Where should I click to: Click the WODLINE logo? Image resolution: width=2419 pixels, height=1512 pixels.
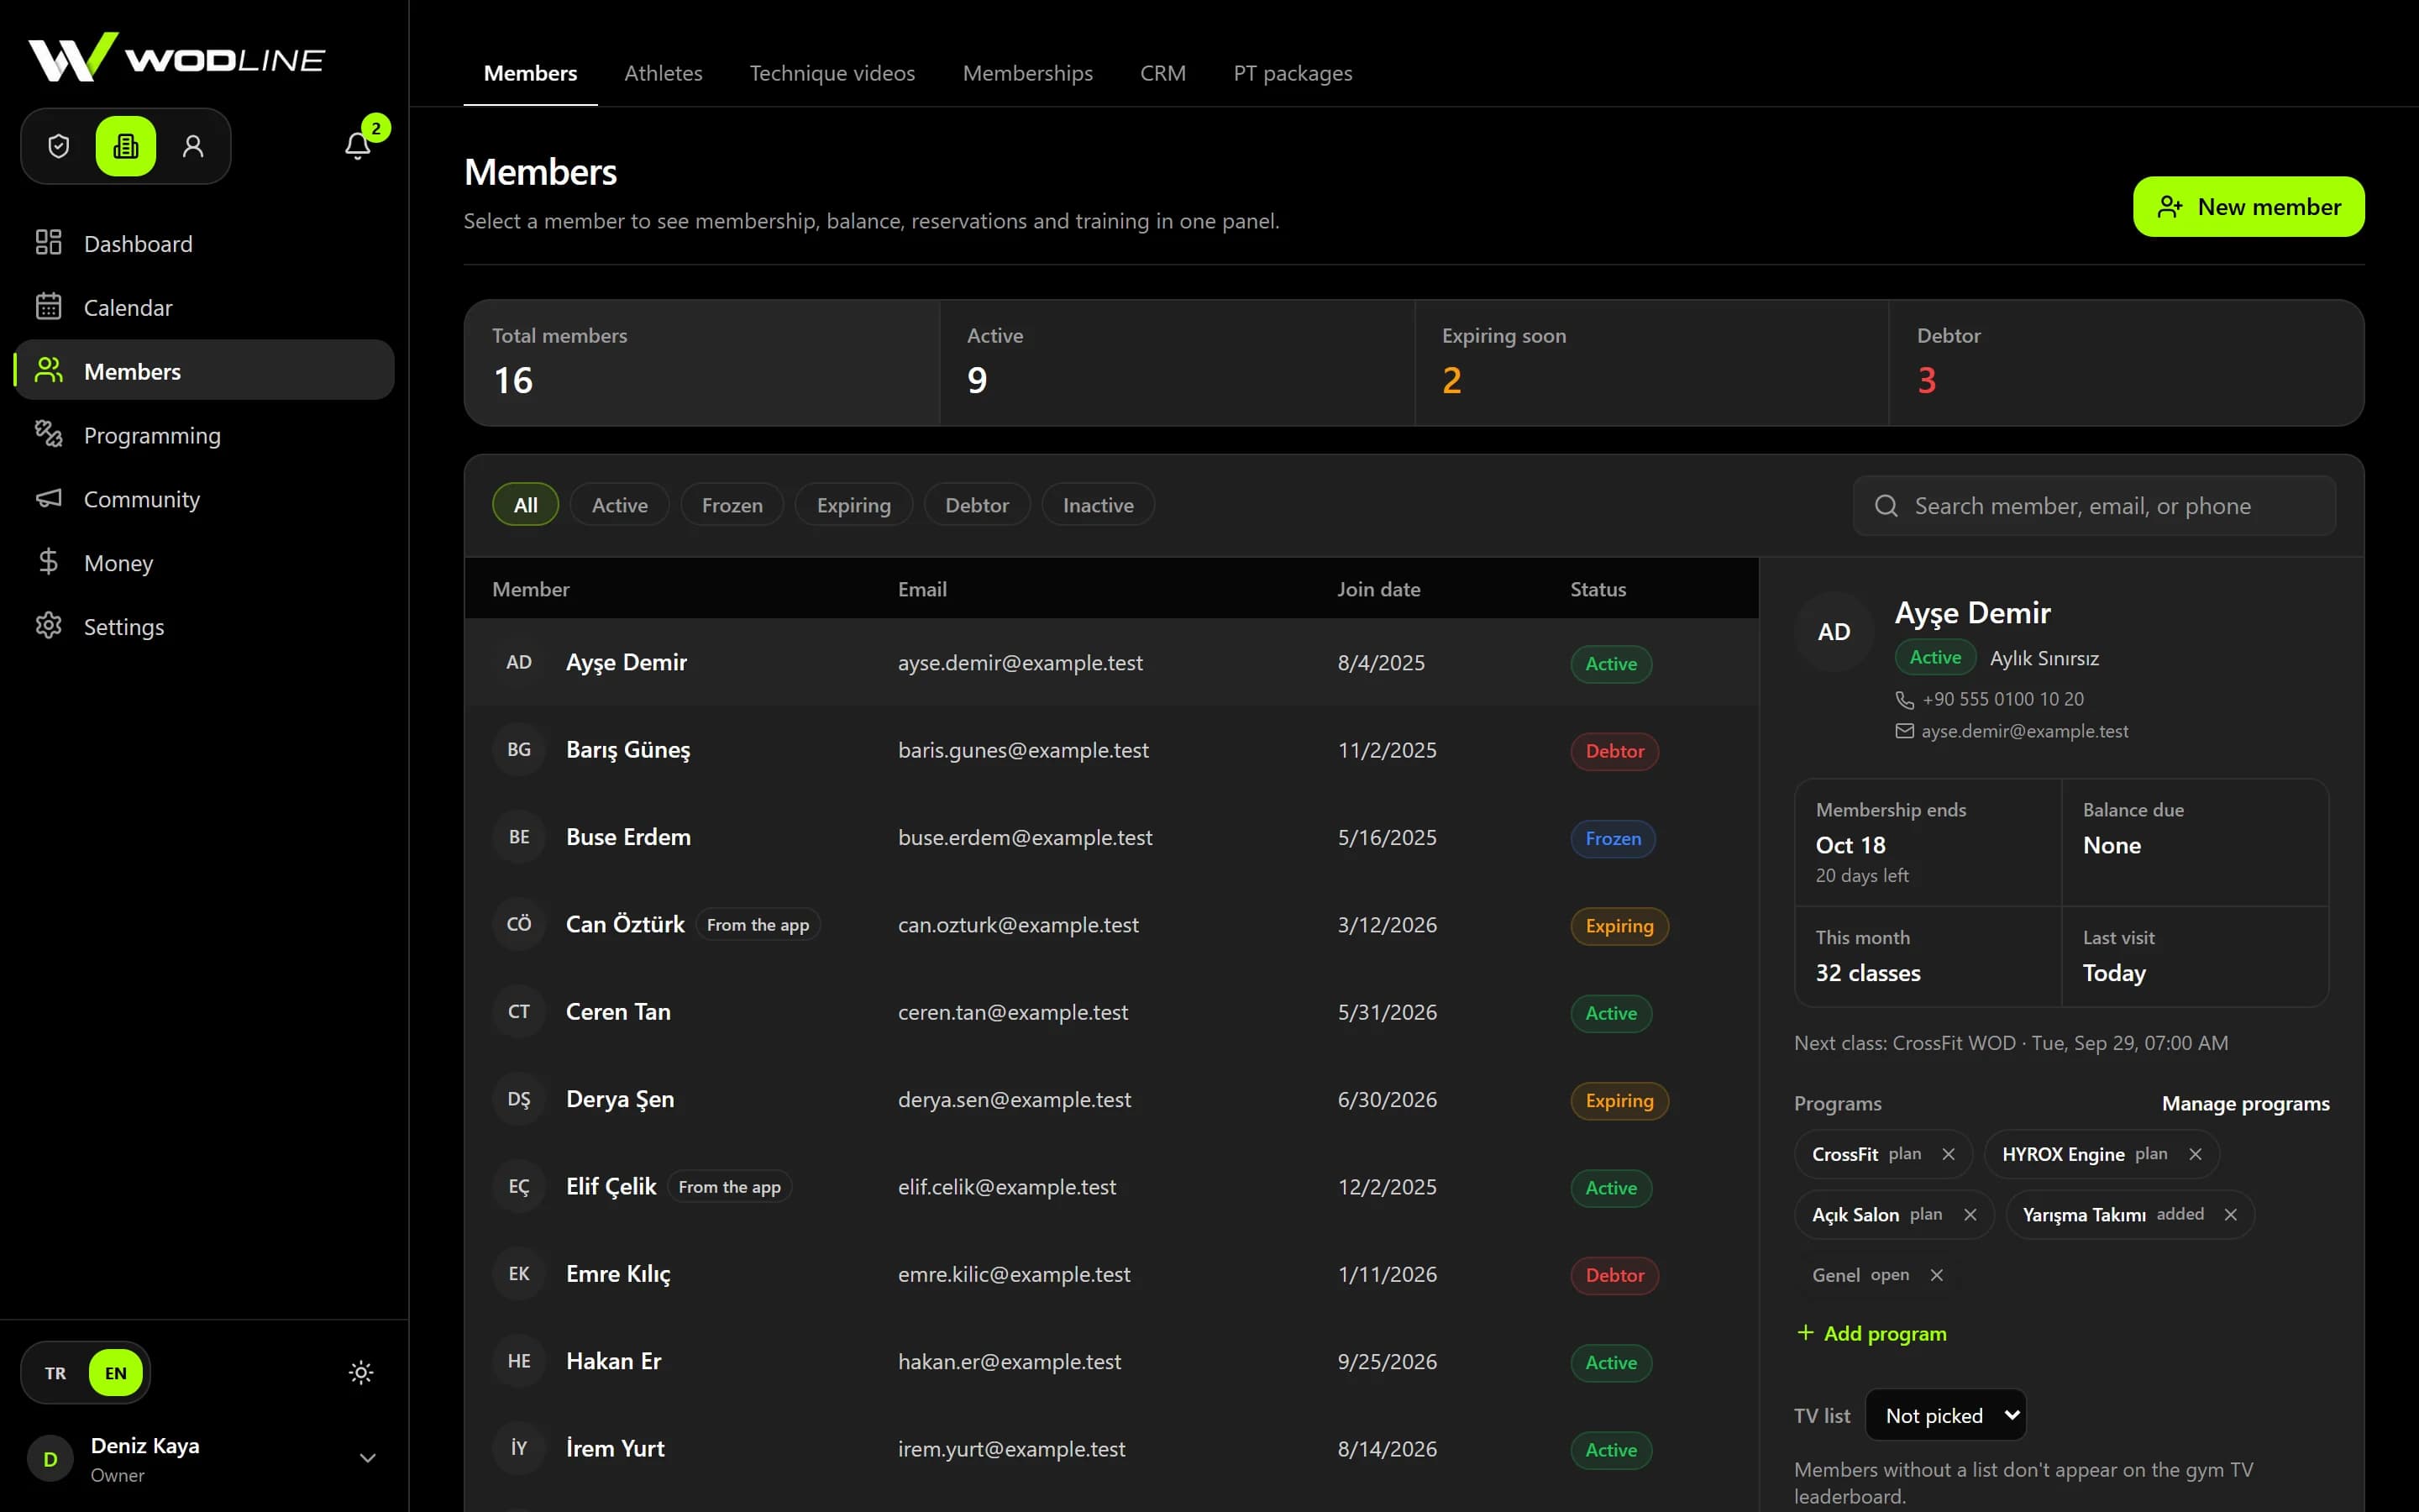pos(176,58)
